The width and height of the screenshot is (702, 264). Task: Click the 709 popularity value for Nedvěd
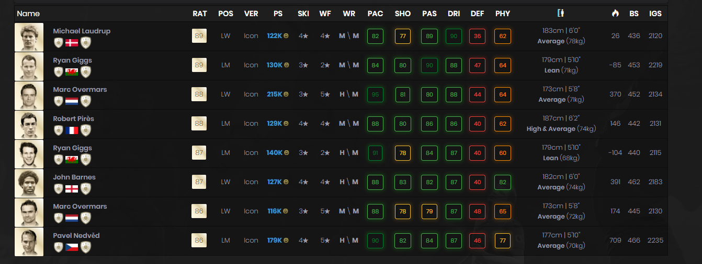click(615, 241)
